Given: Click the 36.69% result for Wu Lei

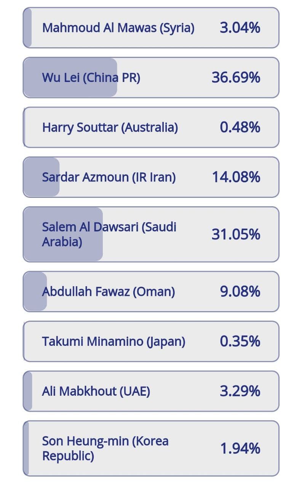Looking at the screenshot, I should click(x=236, y=78).
